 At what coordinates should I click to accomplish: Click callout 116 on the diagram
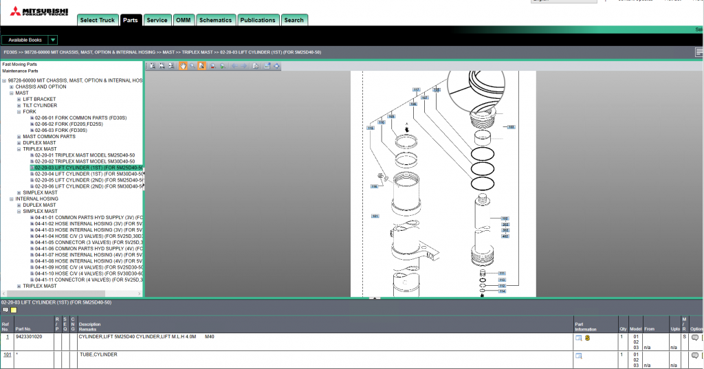coord(374,186)
